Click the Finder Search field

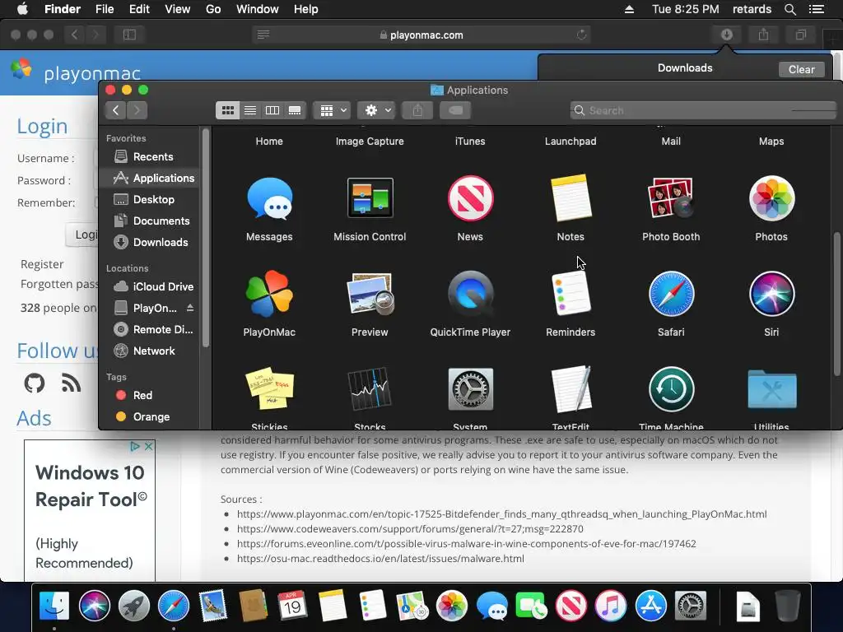coord(703,110)
